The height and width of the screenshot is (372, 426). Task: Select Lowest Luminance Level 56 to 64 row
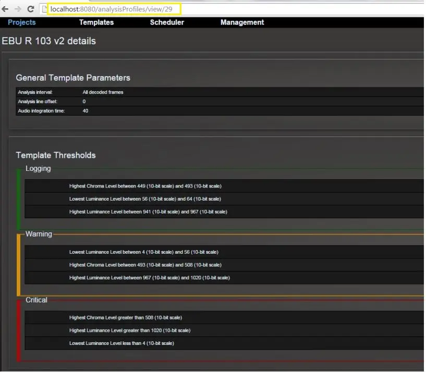[x=145, y=199]
